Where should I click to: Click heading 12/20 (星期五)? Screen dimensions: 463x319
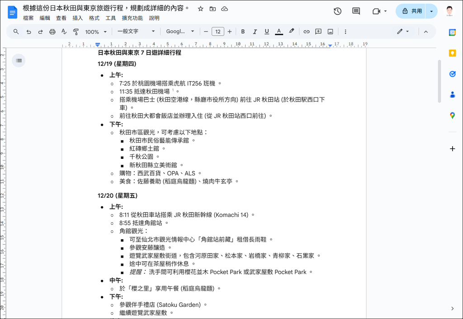click(x=118, y=195)
